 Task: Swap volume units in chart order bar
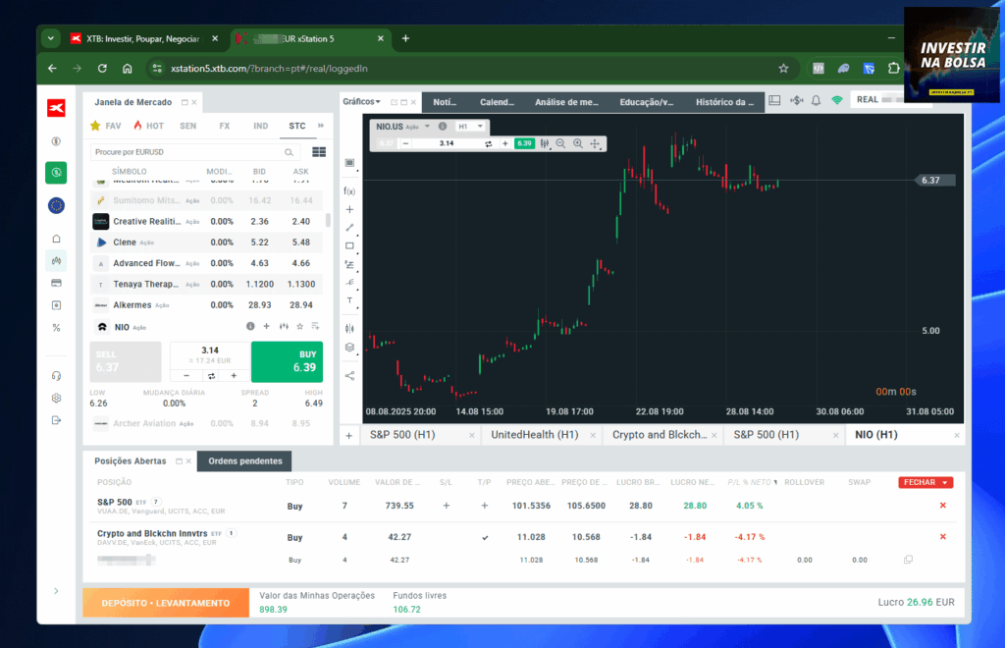(489, 143)
